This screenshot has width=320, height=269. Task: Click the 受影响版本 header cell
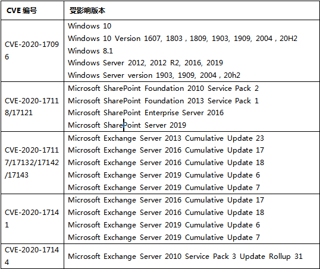tap(192, 10)
